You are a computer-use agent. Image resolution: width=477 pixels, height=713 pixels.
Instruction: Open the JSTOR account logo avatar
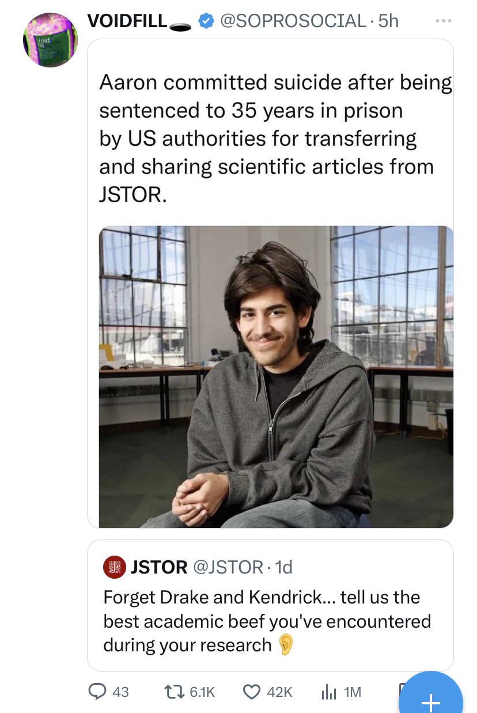pyautogui.click(x=114, y=567)
